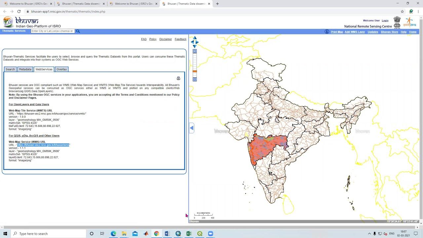Open the FAQ link
423x238 pixels.
pos(144,39)
